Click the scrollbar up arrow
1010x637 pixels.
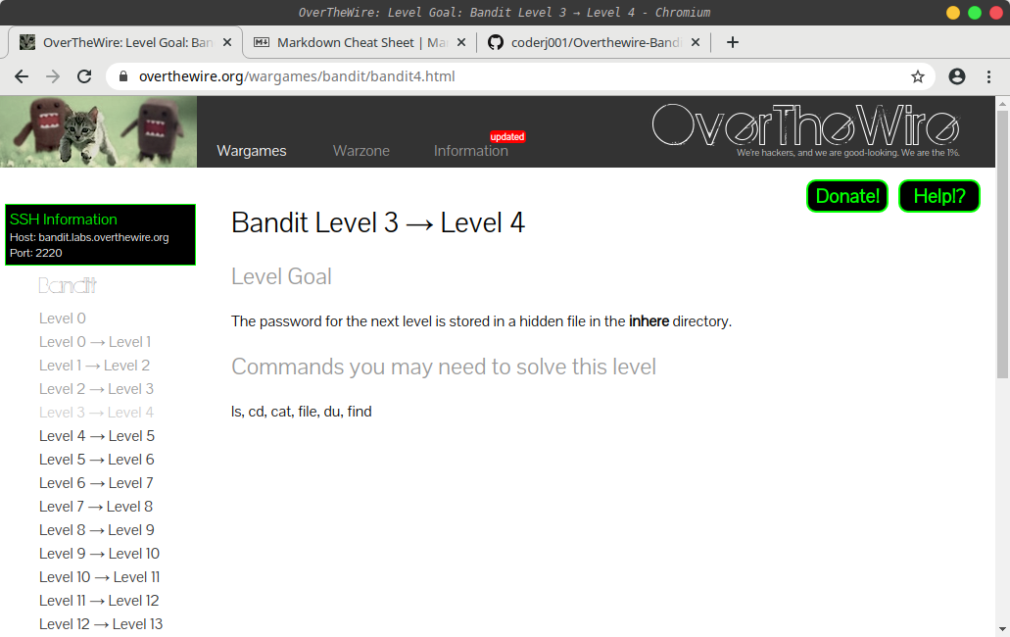click(x=1002, y=103)
